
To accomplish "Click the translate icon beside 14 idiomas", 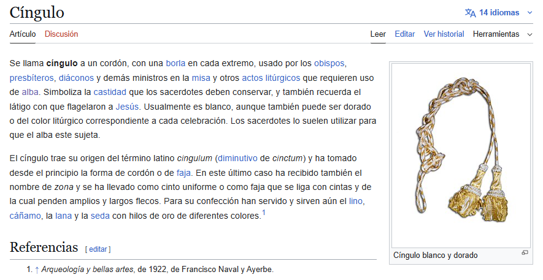I will [x=470, y=13].
